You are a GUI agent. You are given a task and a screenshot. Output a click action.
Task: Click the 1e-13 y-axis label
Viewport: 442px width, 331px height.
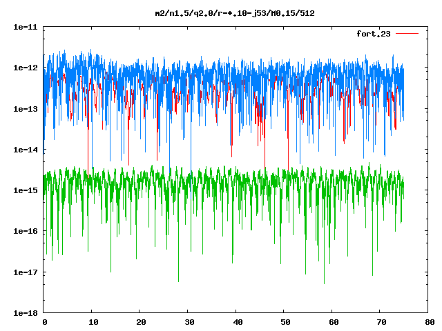pos(26,109)
